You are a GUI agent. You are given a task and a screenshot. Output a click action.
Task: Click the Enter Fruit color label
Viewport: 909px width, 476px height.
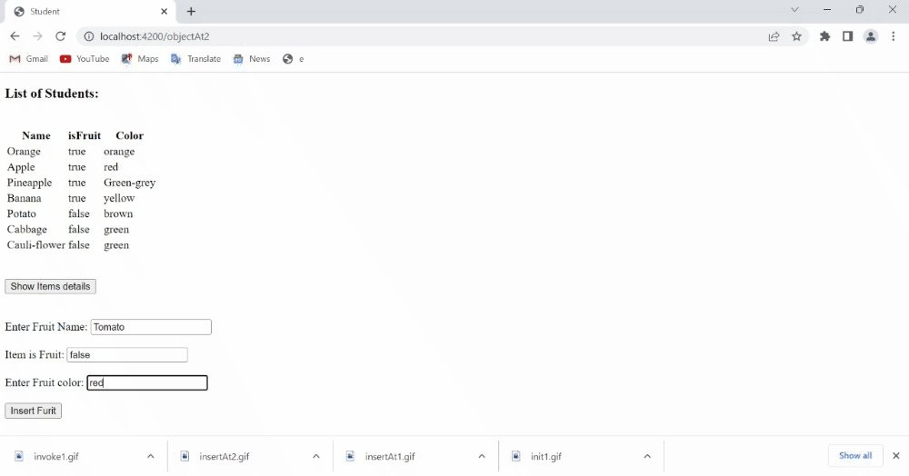tap(44, 382)
